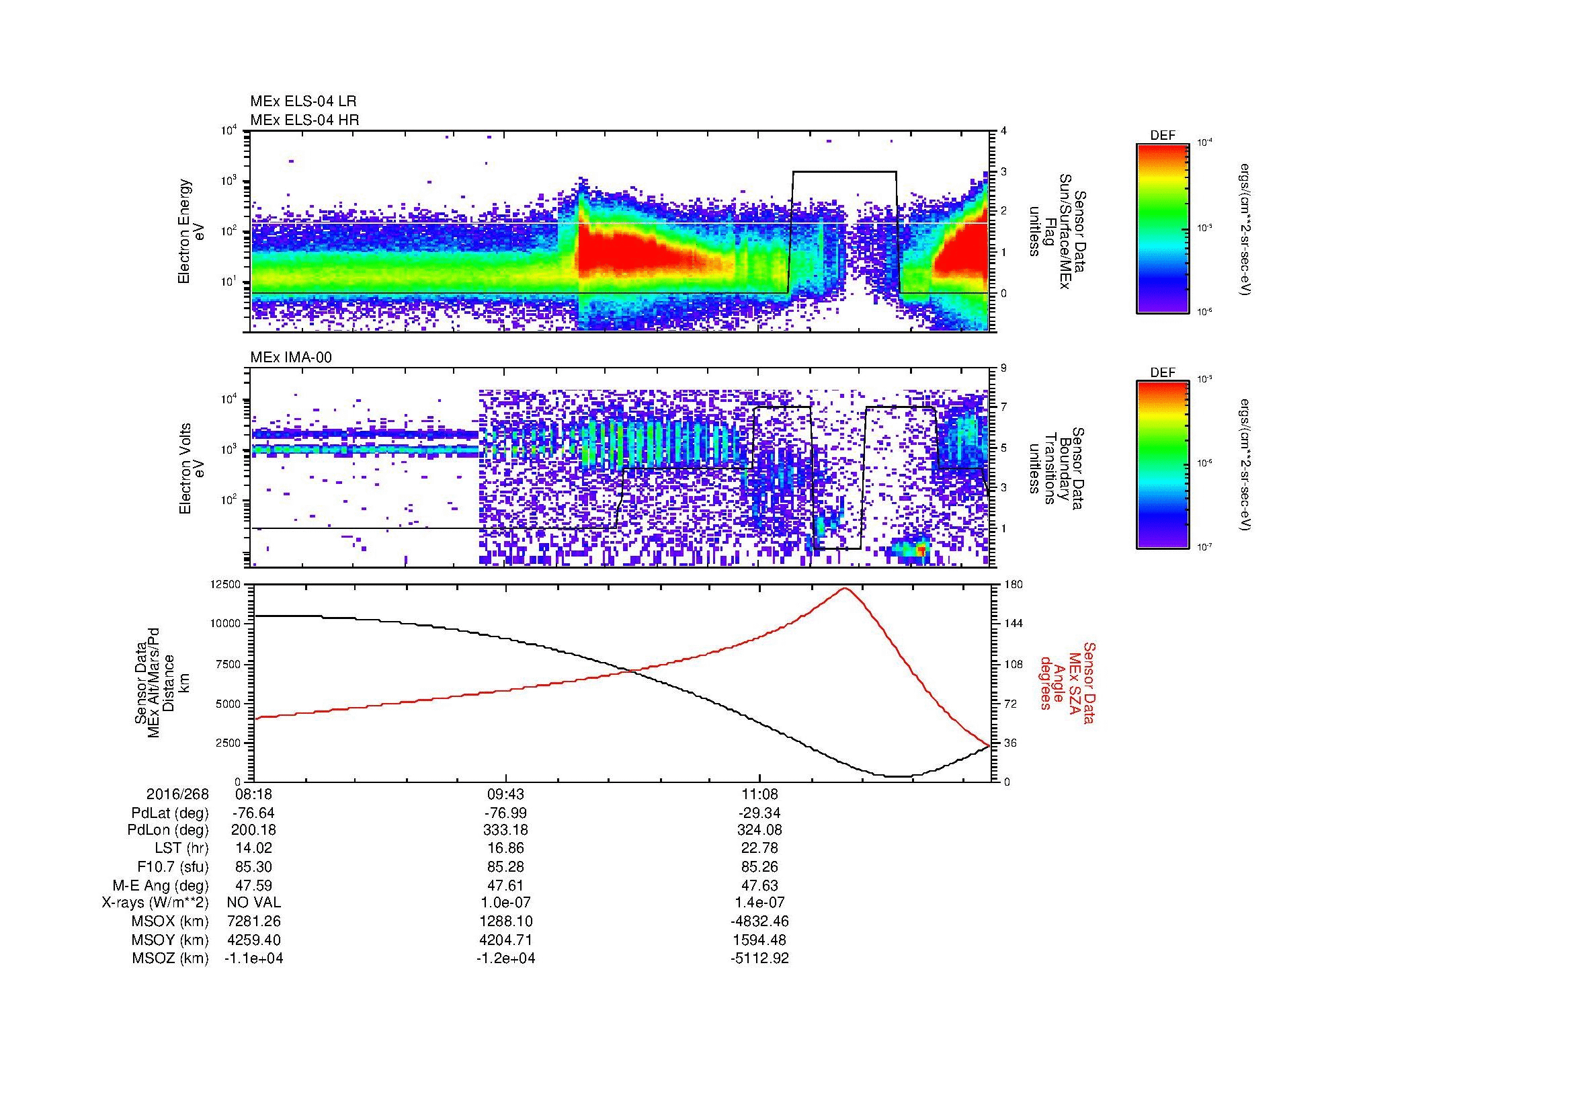Viewport: 1572px width, 1111px height.
Task: Click the red hotspot in the IMA spectrogram
Action: (921, 550)
